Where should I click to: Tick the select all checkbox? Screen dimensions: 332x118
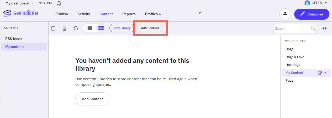tap(53, 28)
